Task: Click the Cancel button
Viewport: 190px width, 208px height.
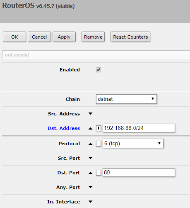Action: click(39, 37)
